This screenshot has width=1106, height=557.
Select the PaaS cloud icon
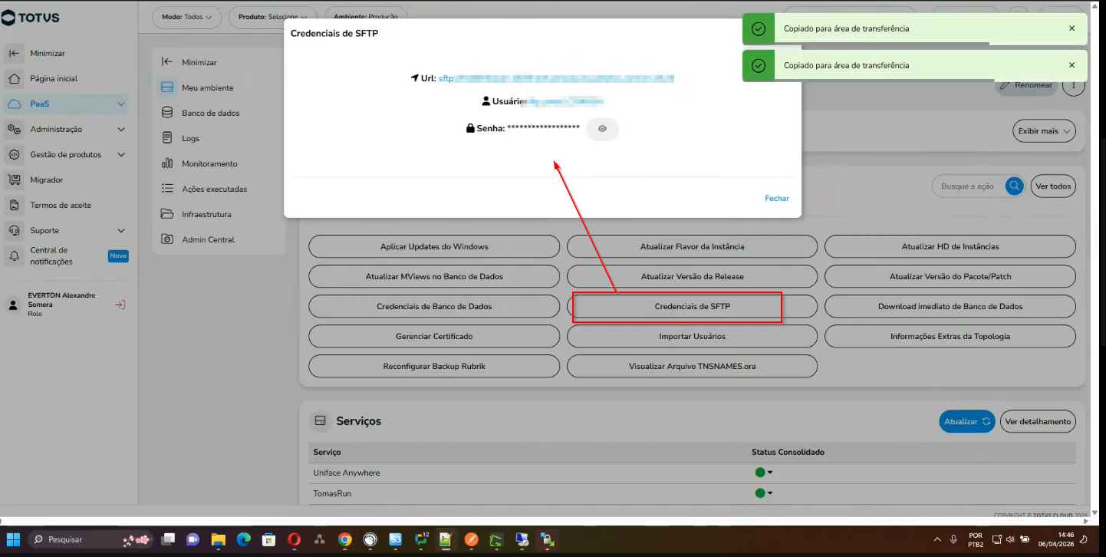tap(14, 104)
